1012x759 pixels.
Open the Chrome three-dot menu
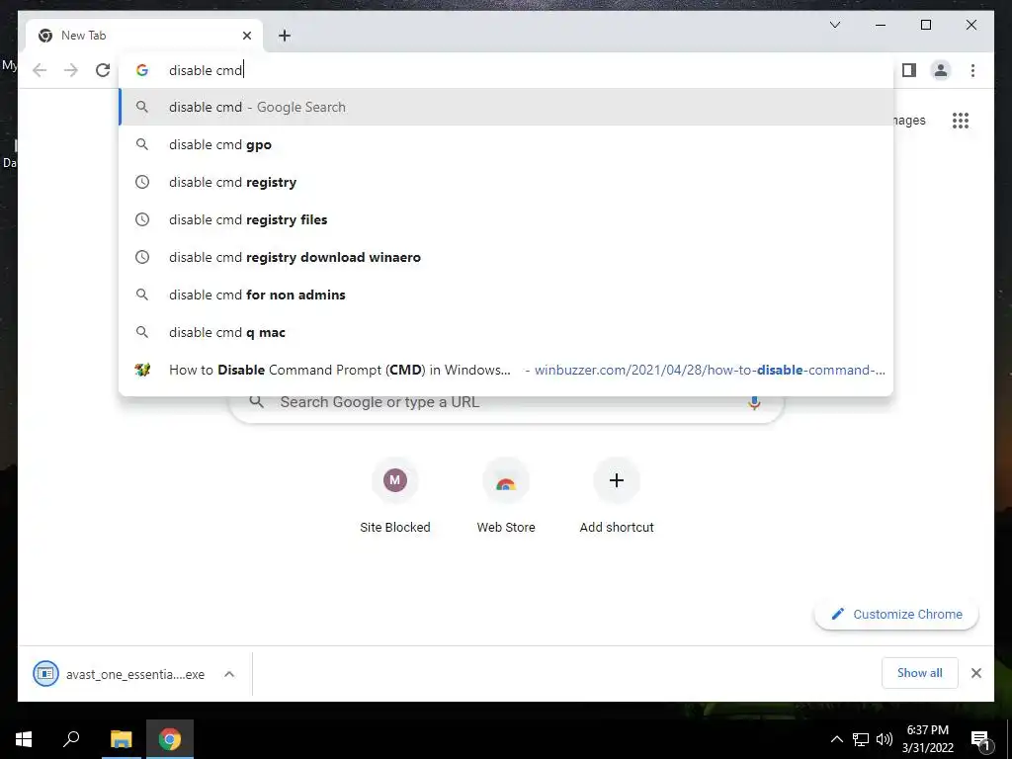(x=972, y=70)
